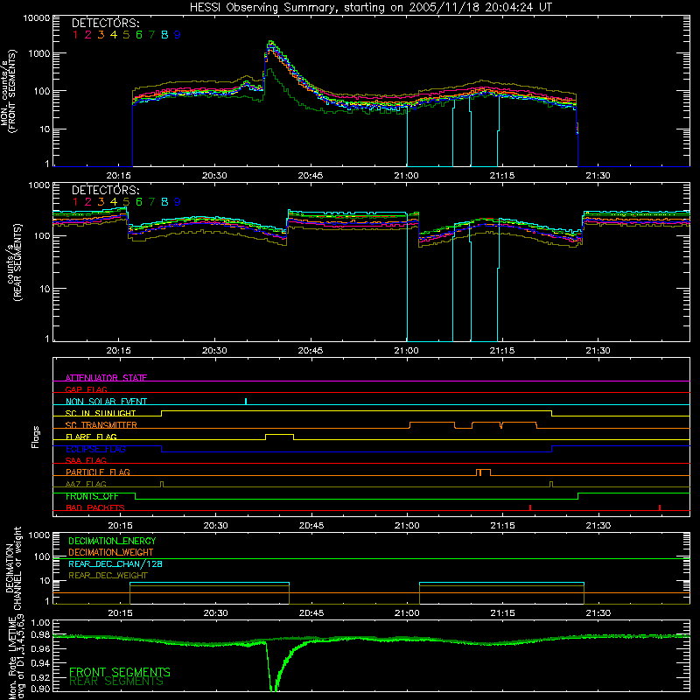Image resolution: width=700 pixels, height=700 pixels.
Task: Click the 21:15 time label under Flags plot
Action: tap(502, 526)
